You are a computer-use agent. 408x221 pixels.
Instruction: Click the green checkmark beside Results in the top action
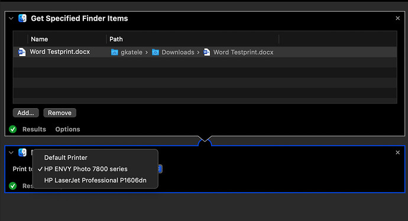pos(13,129)
